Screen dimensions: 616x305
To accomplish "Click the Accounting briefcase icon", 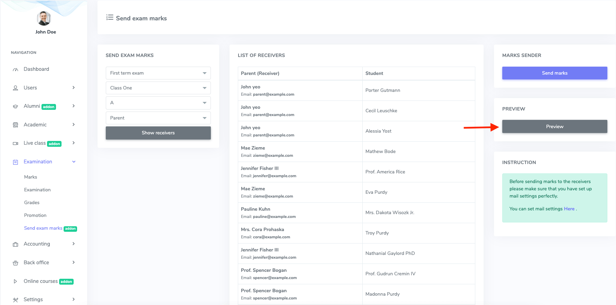I will pyautogui.click(x=16, y=244).
